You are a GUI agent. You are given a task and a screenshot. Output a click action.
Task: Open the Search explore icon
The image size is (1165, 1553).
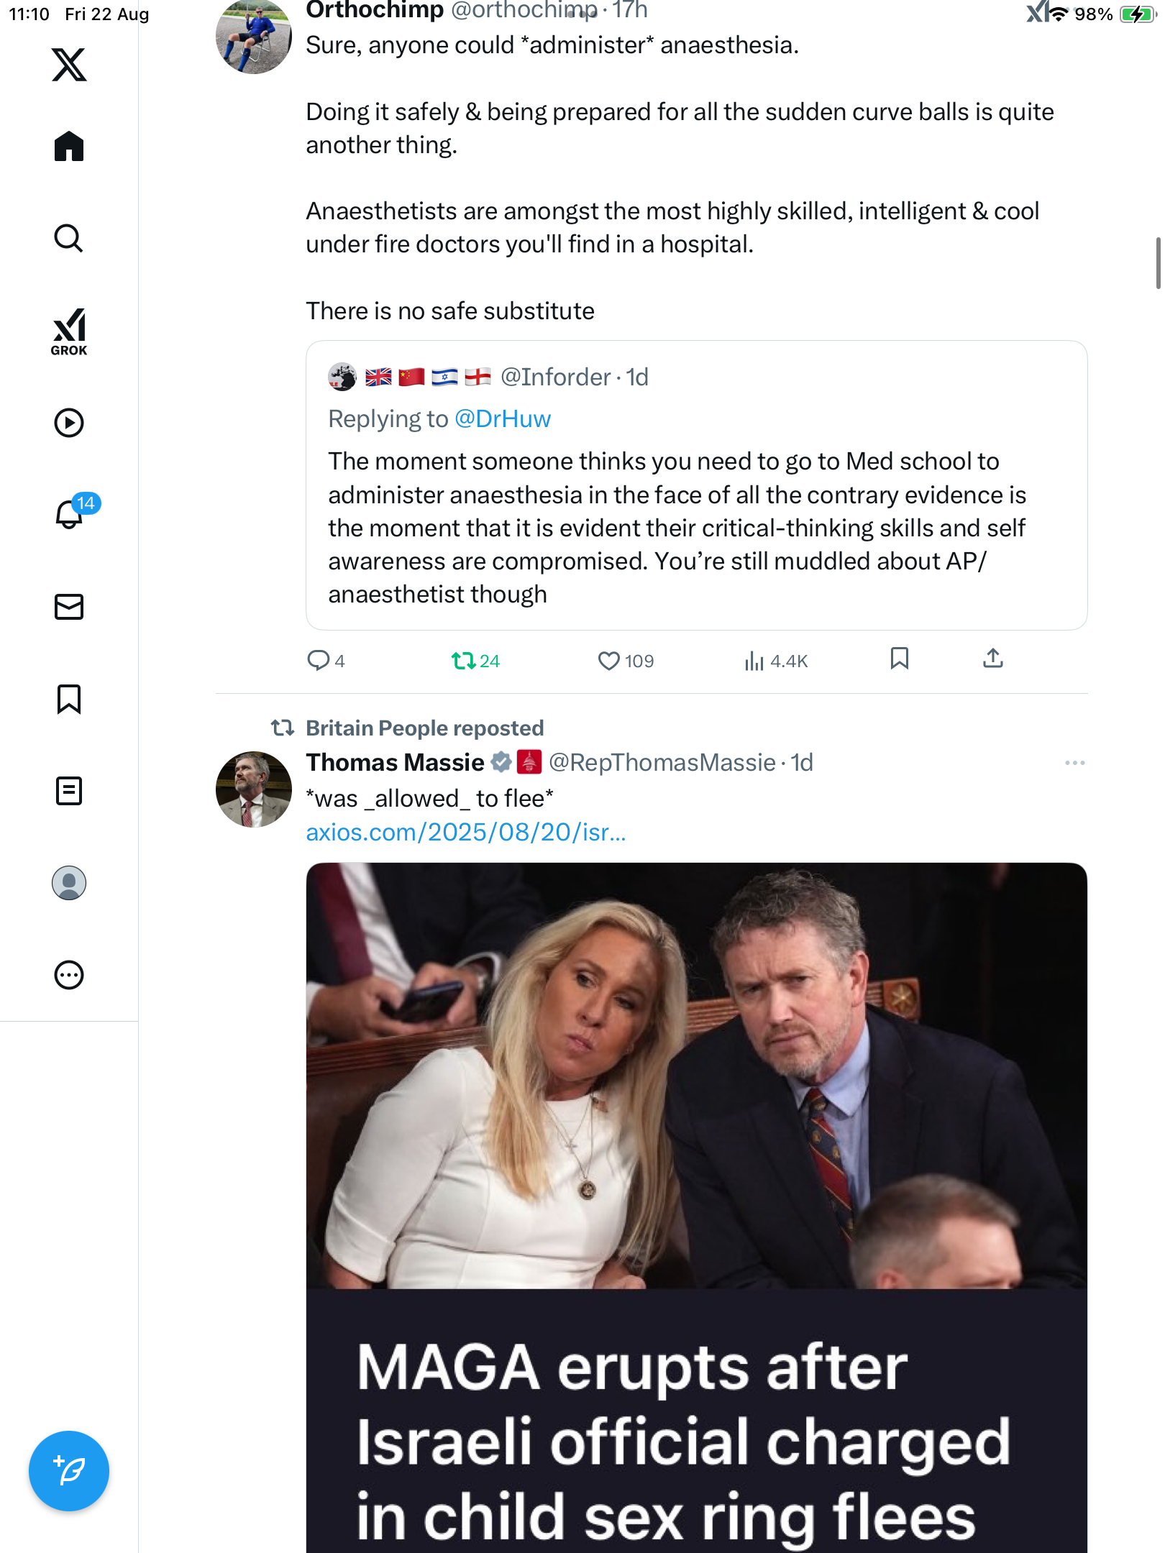69,238
